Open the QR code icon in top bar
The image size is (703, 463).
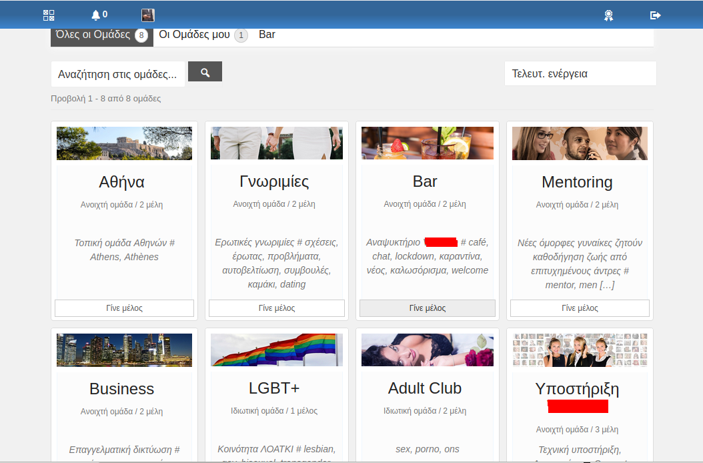[49, 15]
